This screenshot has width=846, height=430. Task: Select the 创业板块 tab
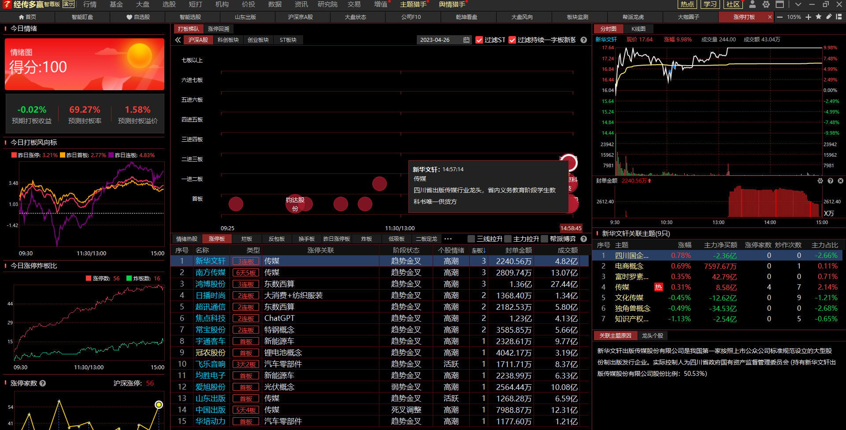(258, 40)
